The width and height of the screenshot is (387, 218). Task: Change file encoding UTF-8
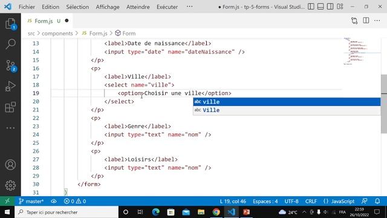coord(291,201)
